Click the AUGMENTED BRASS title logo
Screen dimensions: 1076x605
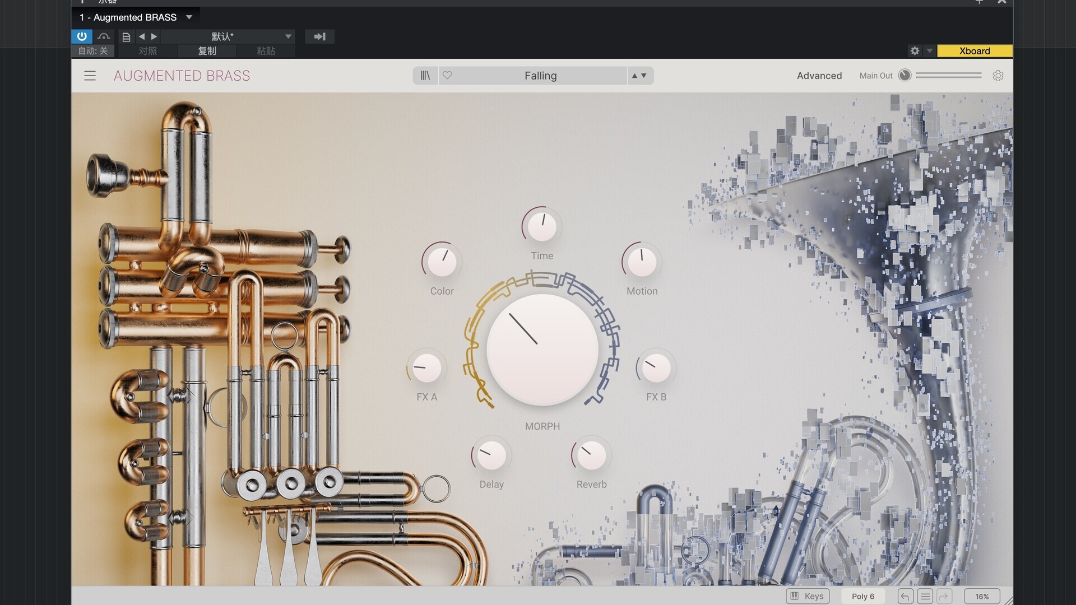coord(182,76)
